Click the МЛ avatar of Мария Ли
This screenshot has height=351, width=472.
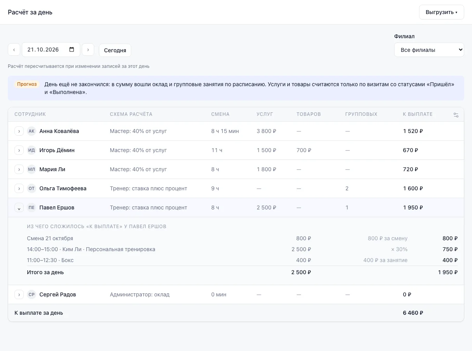pos(32,169)
